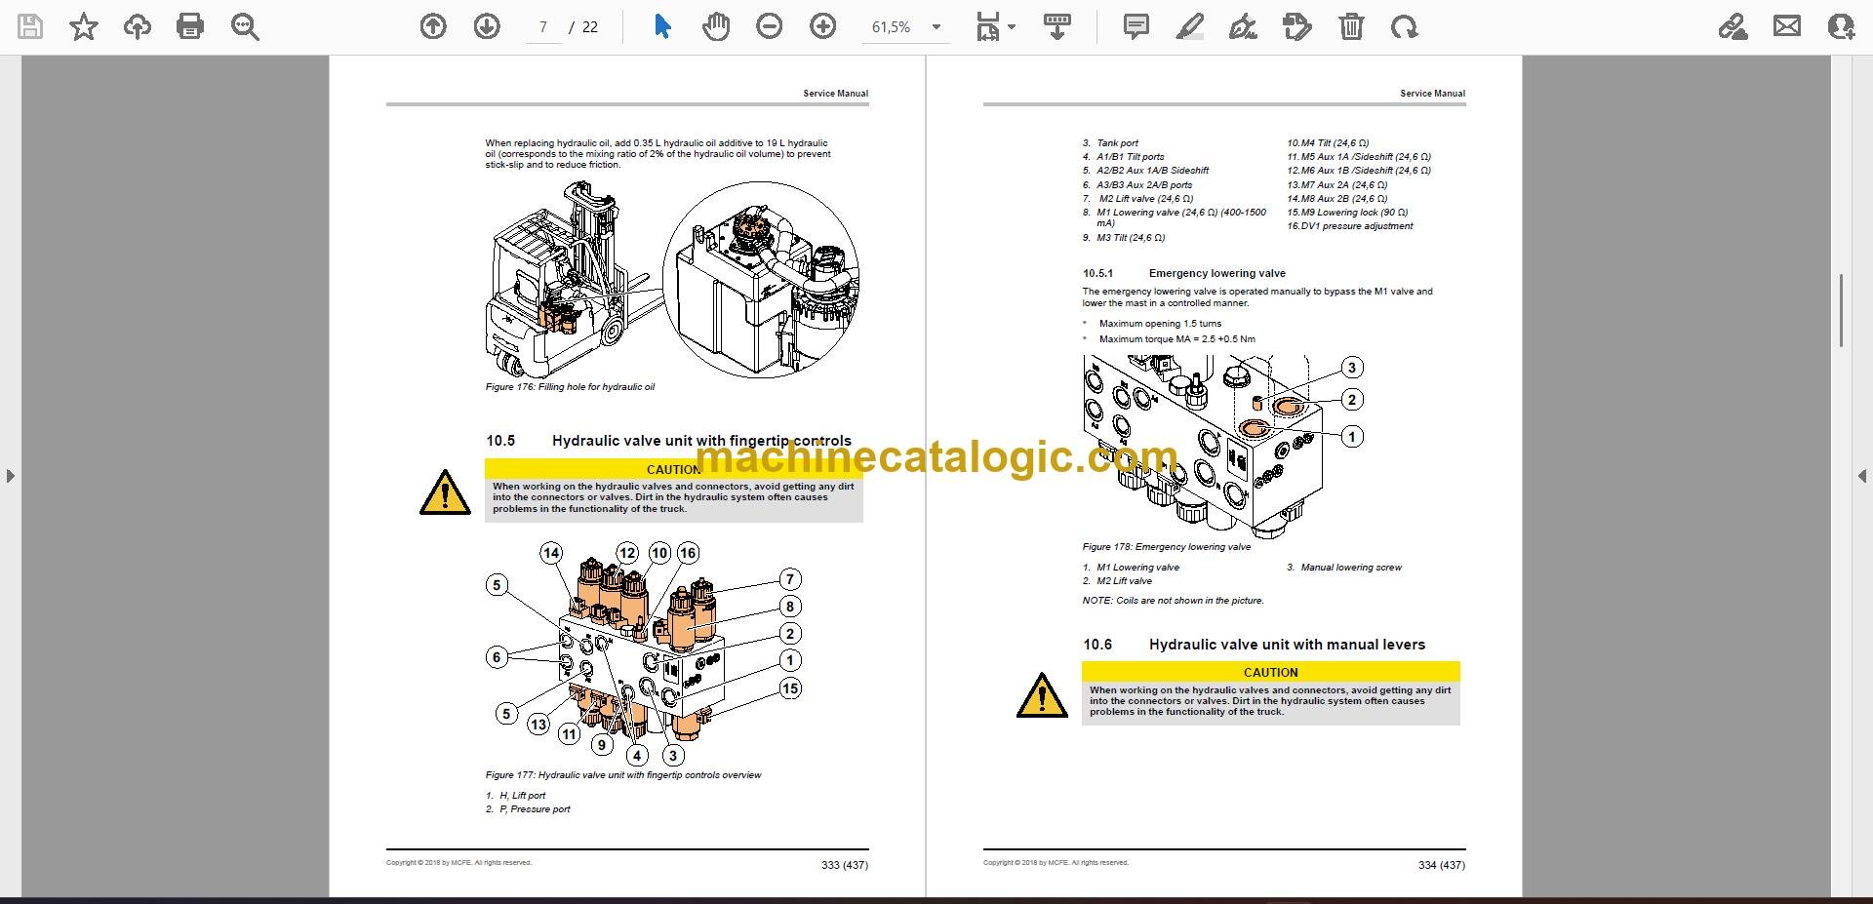Screen dimensions: 1873x904
Task: Open the share with others icon
Action: click(1841, 26)
